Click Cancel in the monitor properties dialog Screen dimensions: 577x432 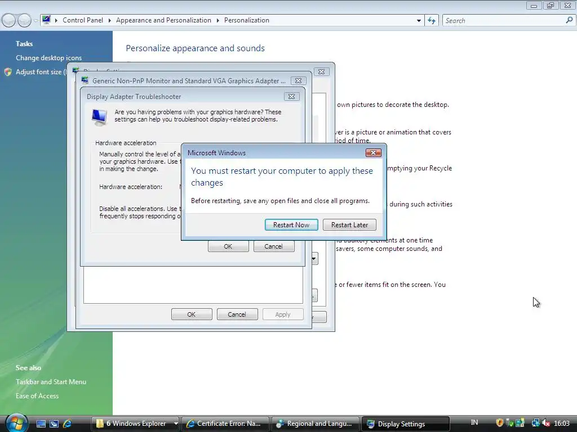coord(237,314)
